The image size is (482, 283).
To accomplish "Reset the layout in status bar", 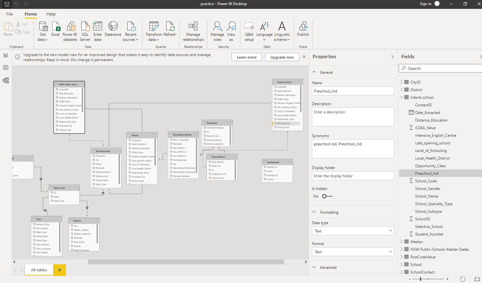I will coord(462,279).
